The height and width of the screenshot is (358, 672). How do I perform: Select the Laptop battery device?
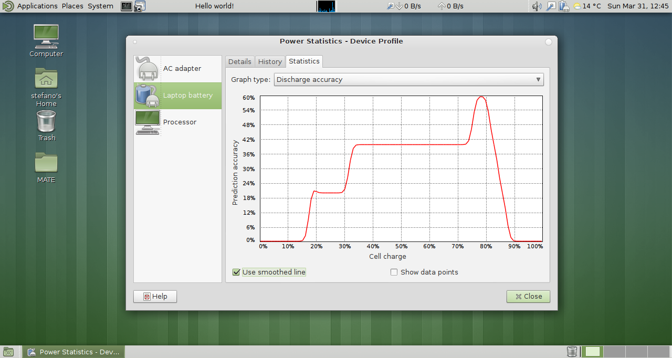pos(177,96)
